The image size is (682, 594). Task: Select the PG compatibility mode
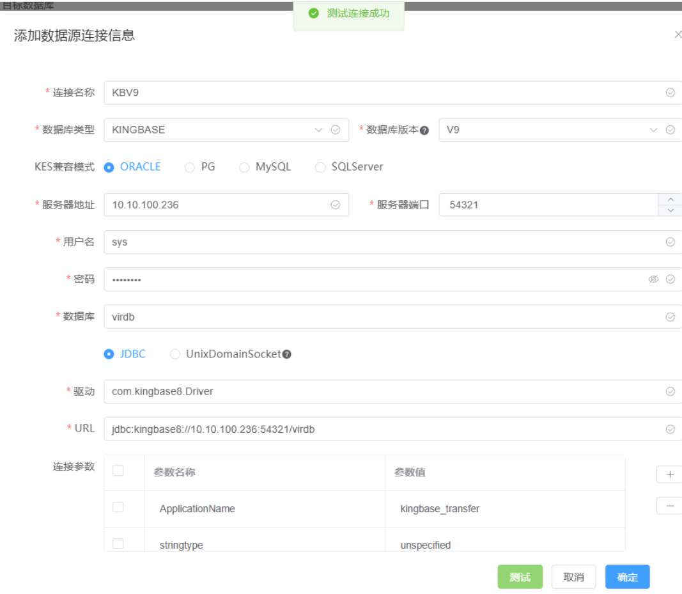coord(190,168)
